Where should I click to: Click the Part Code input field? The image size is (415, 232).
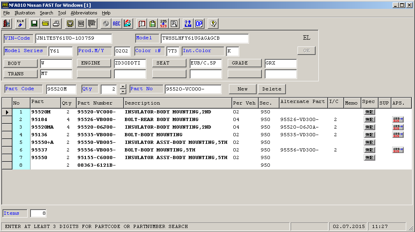point(61,89)
